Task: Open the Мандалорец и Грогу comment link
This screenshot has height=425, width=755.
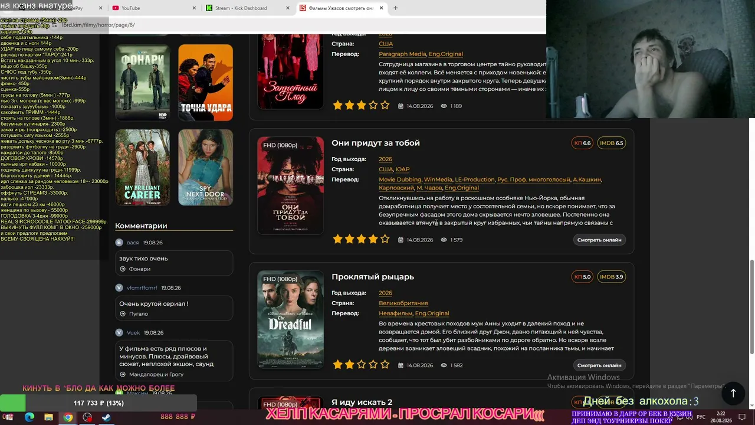Action: tap(156, 375)
